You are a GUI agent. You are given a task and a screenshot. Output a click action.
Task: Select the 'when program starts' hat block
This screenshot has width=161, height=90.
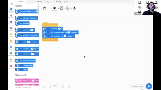[50, 25]
